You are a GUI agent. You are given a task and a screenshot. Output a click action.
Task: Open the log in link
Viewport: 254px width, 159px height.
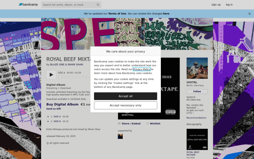tap(229, 5)
